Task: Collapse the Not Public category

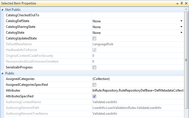Action: (2, 10)
